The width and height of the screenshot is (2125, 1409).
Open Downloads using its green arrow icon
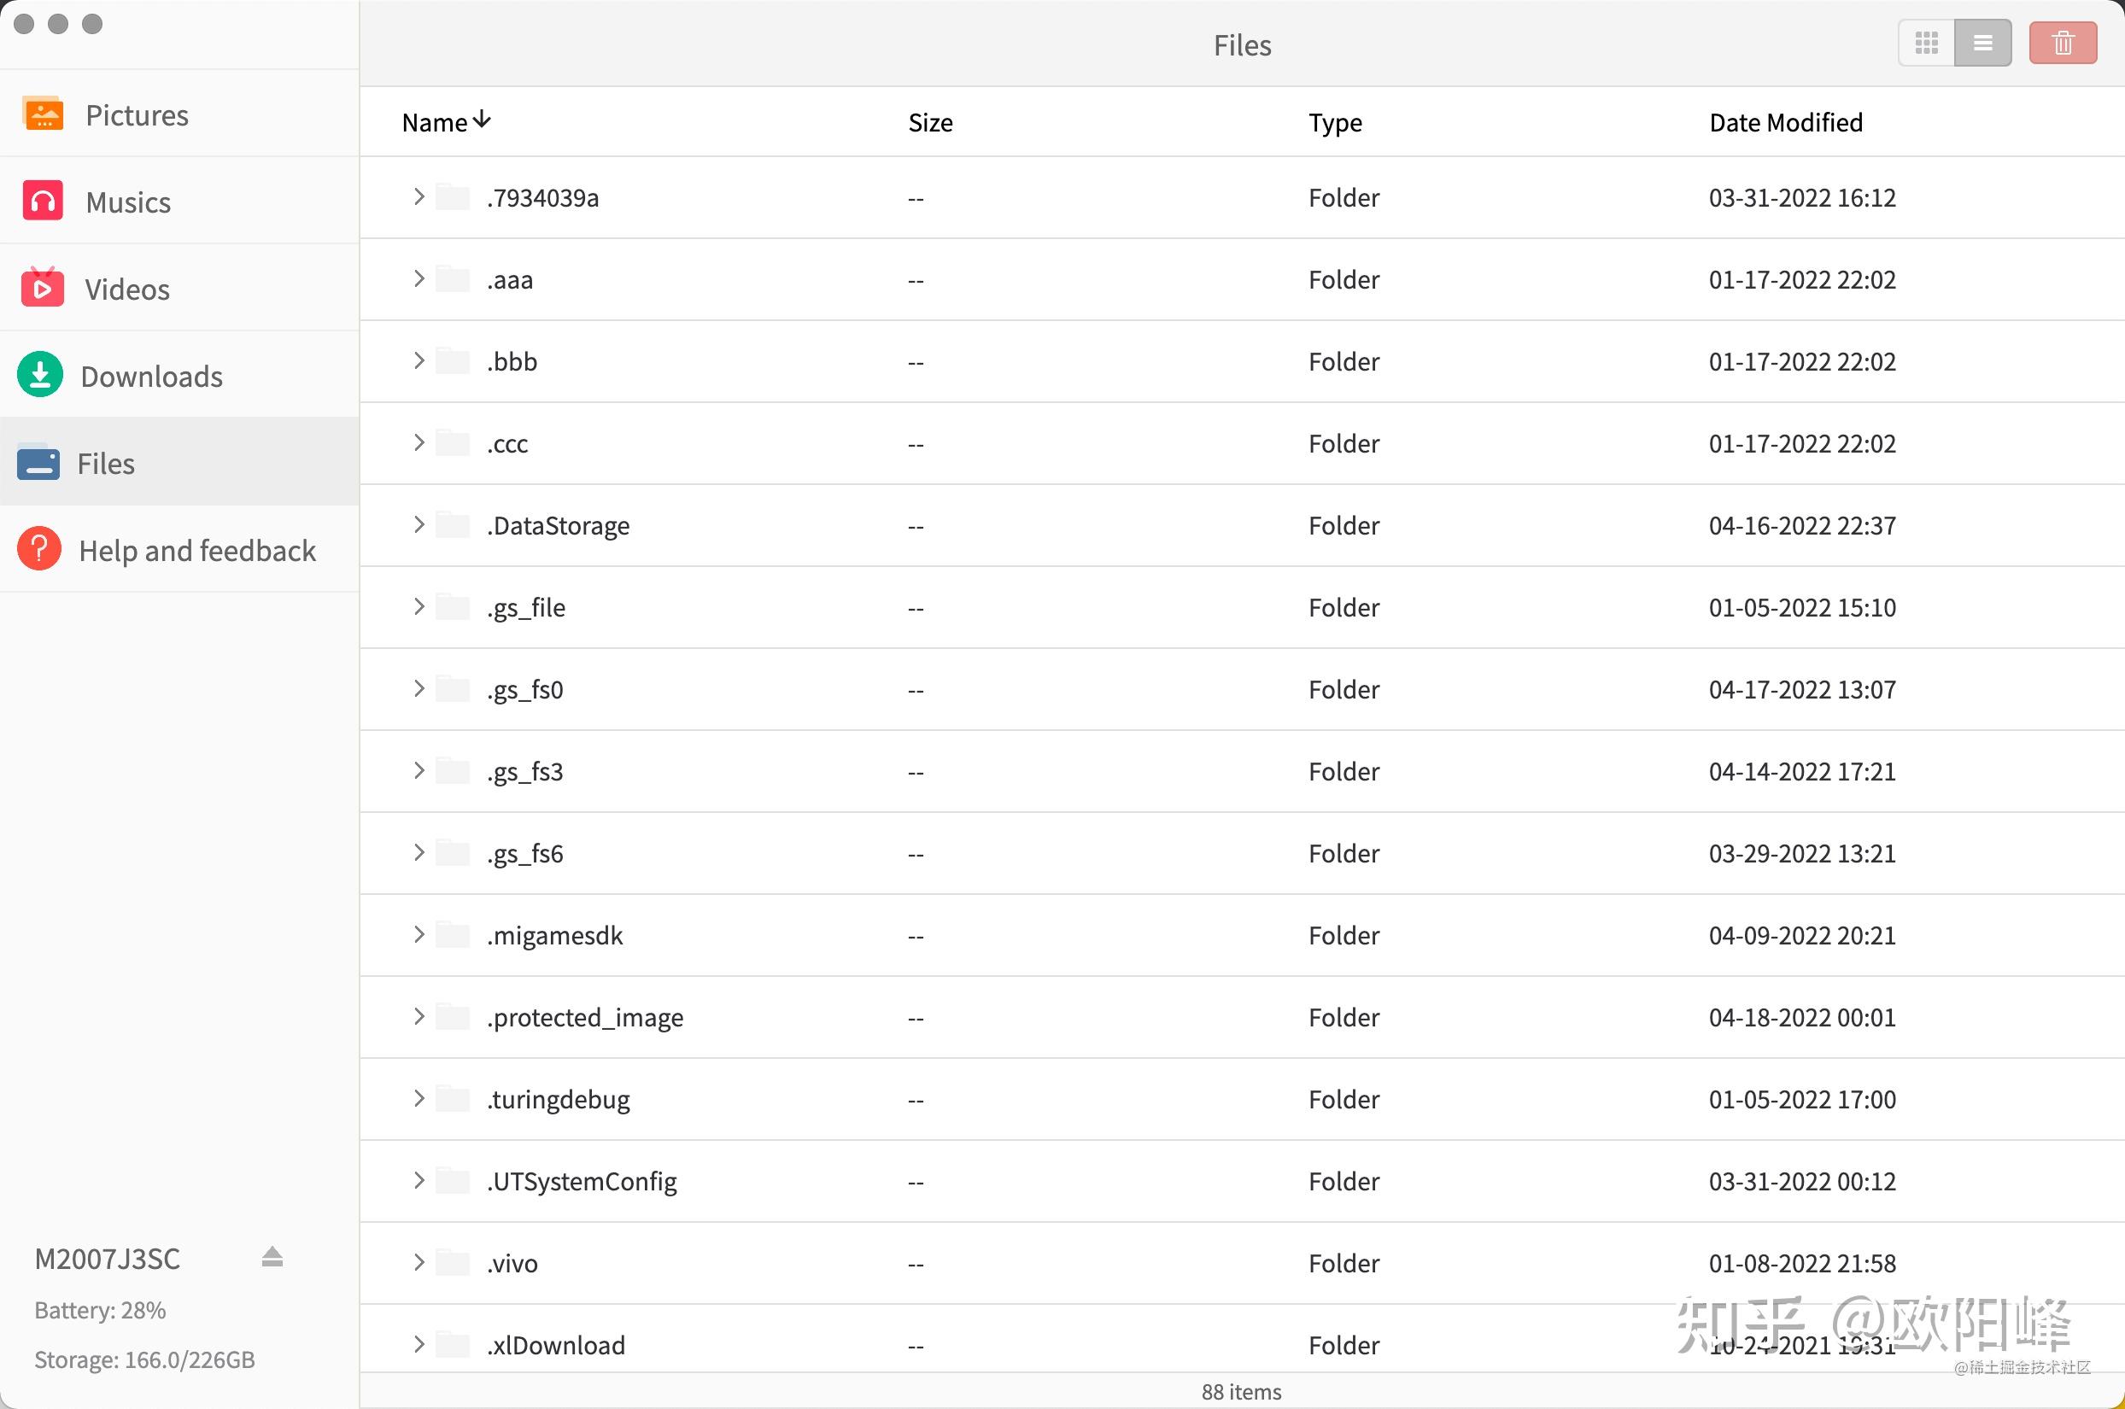click(40, 375)
